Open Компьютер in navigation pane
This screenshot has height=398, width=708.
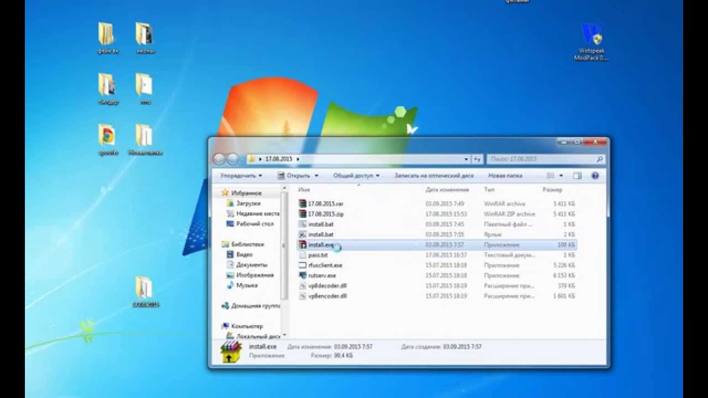pyautogui.click(x=242, y=326)
